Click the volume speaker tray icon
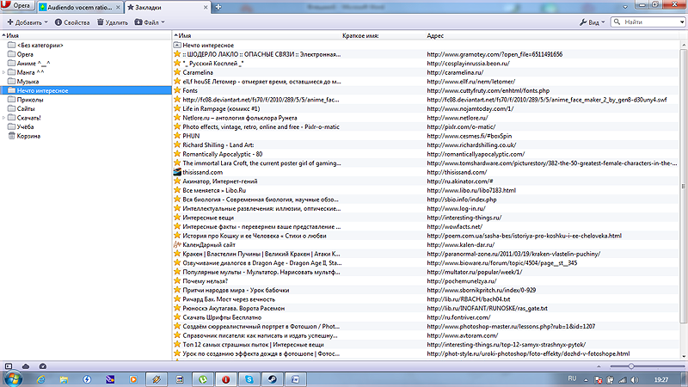This screenshot has width=688, height=387. tap(635, 380)
